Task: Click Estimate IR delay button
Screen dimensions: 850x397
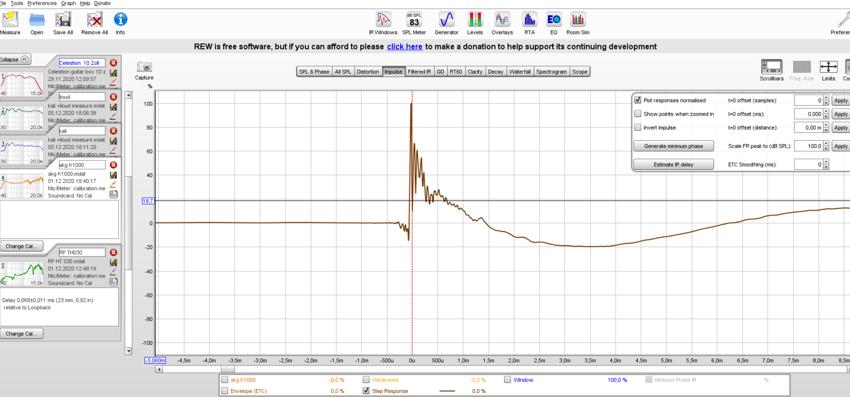Action: tap(673, 164)
